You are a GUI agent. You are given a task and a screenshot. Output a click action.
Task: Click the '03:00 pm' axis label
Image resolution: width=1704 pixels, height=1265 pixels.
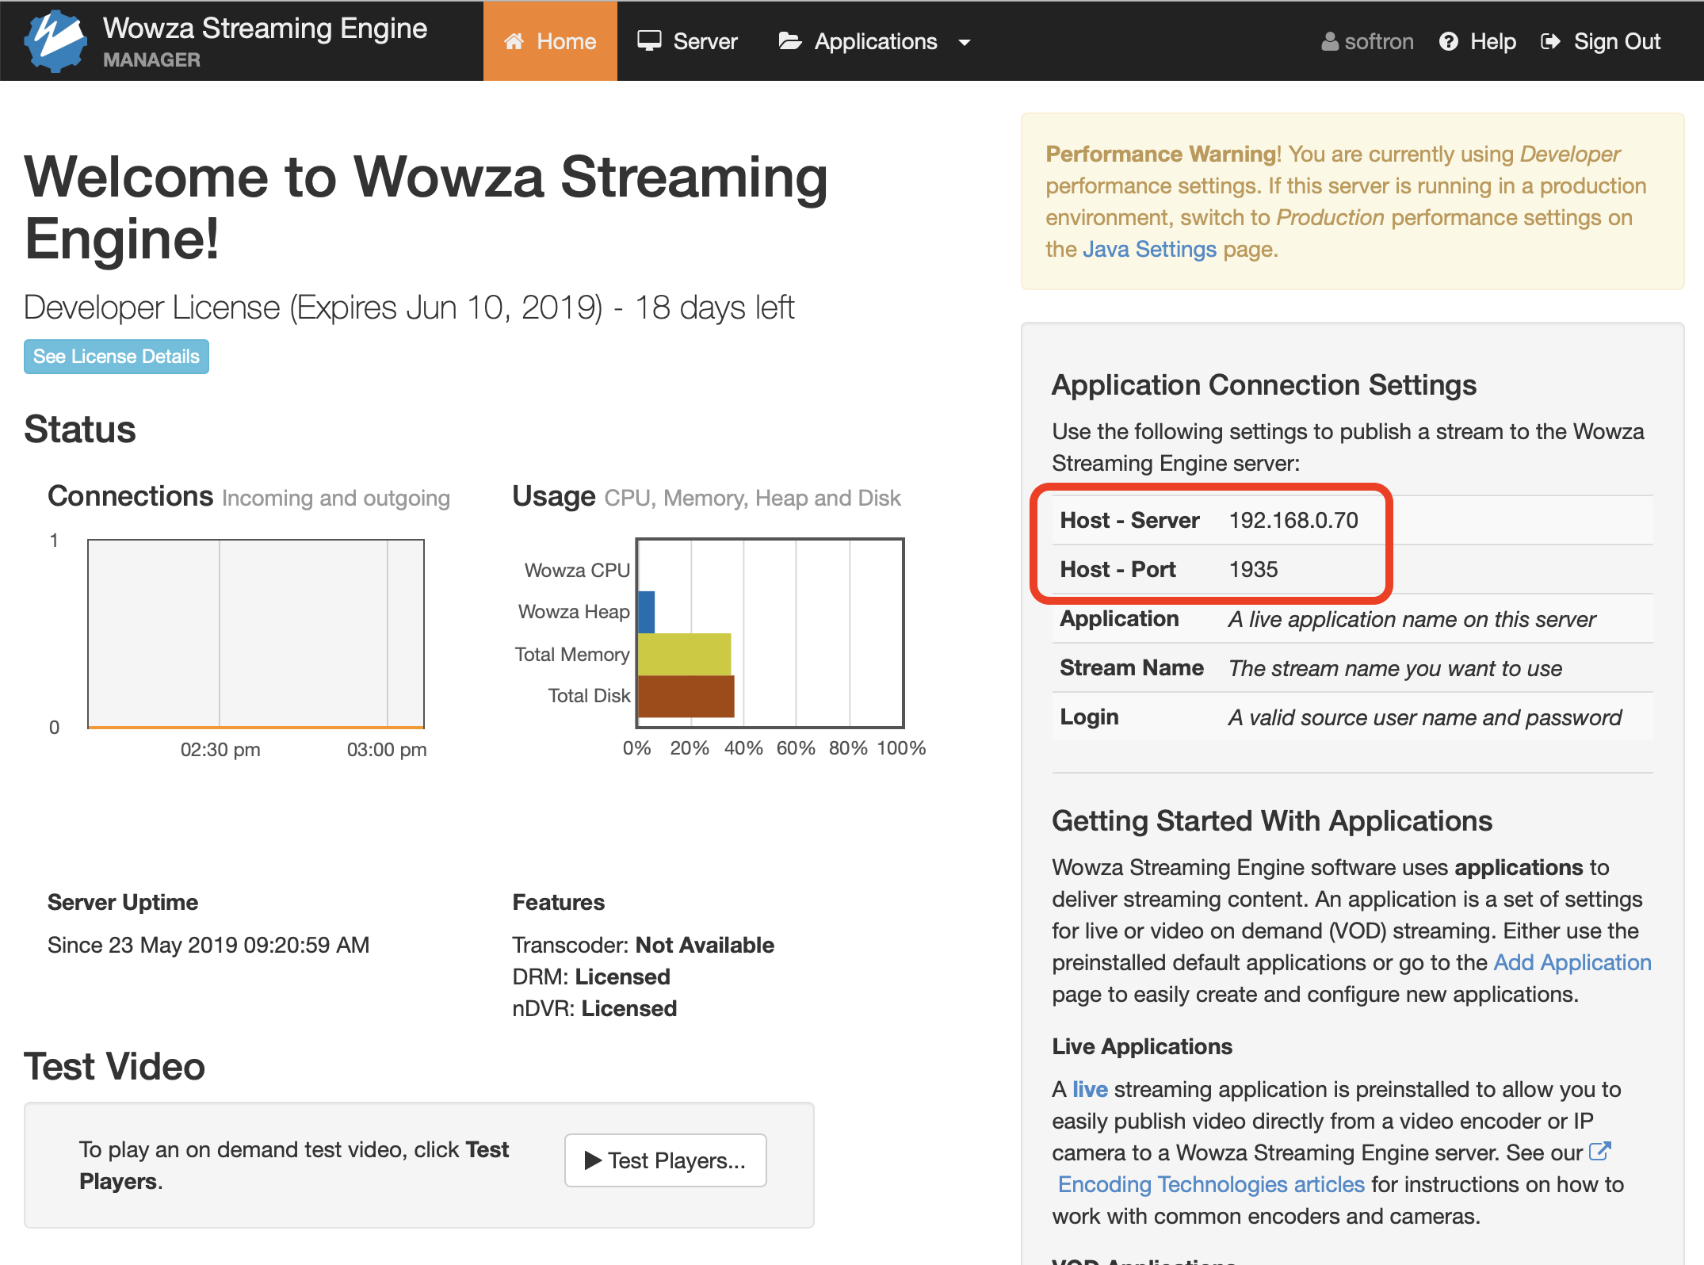387,750
